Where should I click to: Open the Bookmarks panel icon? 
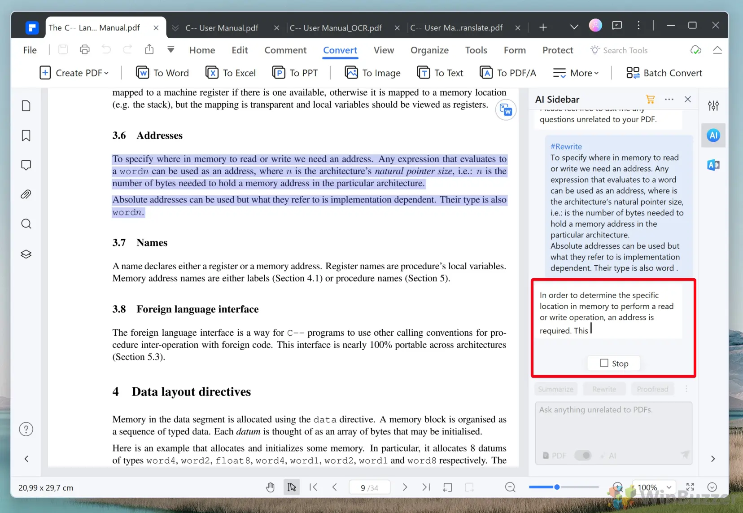coord(26,136)
